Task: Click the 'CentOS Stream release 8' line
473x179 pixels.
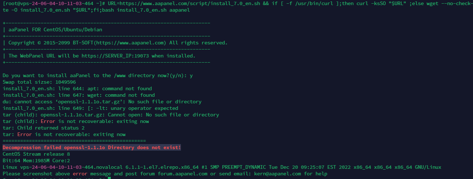Action: (36, 154)
